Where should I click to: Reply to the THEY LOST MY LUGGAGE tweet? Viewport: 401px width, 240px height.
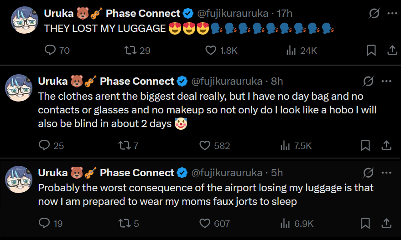tap(50, 51)
